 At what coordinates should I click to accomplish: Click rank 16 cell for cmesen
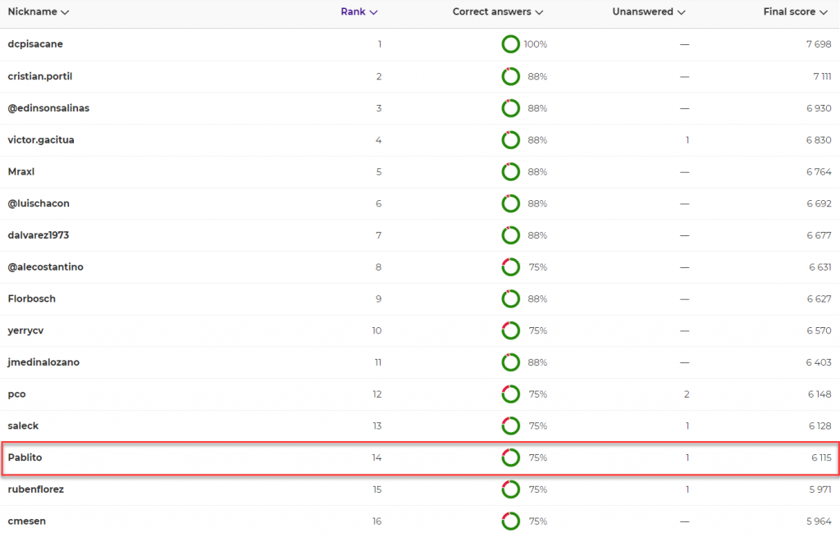(377, 521)
